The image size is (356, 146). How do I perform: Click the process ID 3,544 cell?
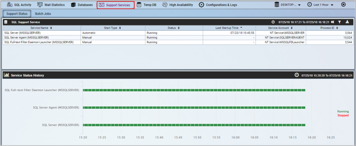(330, 42)
